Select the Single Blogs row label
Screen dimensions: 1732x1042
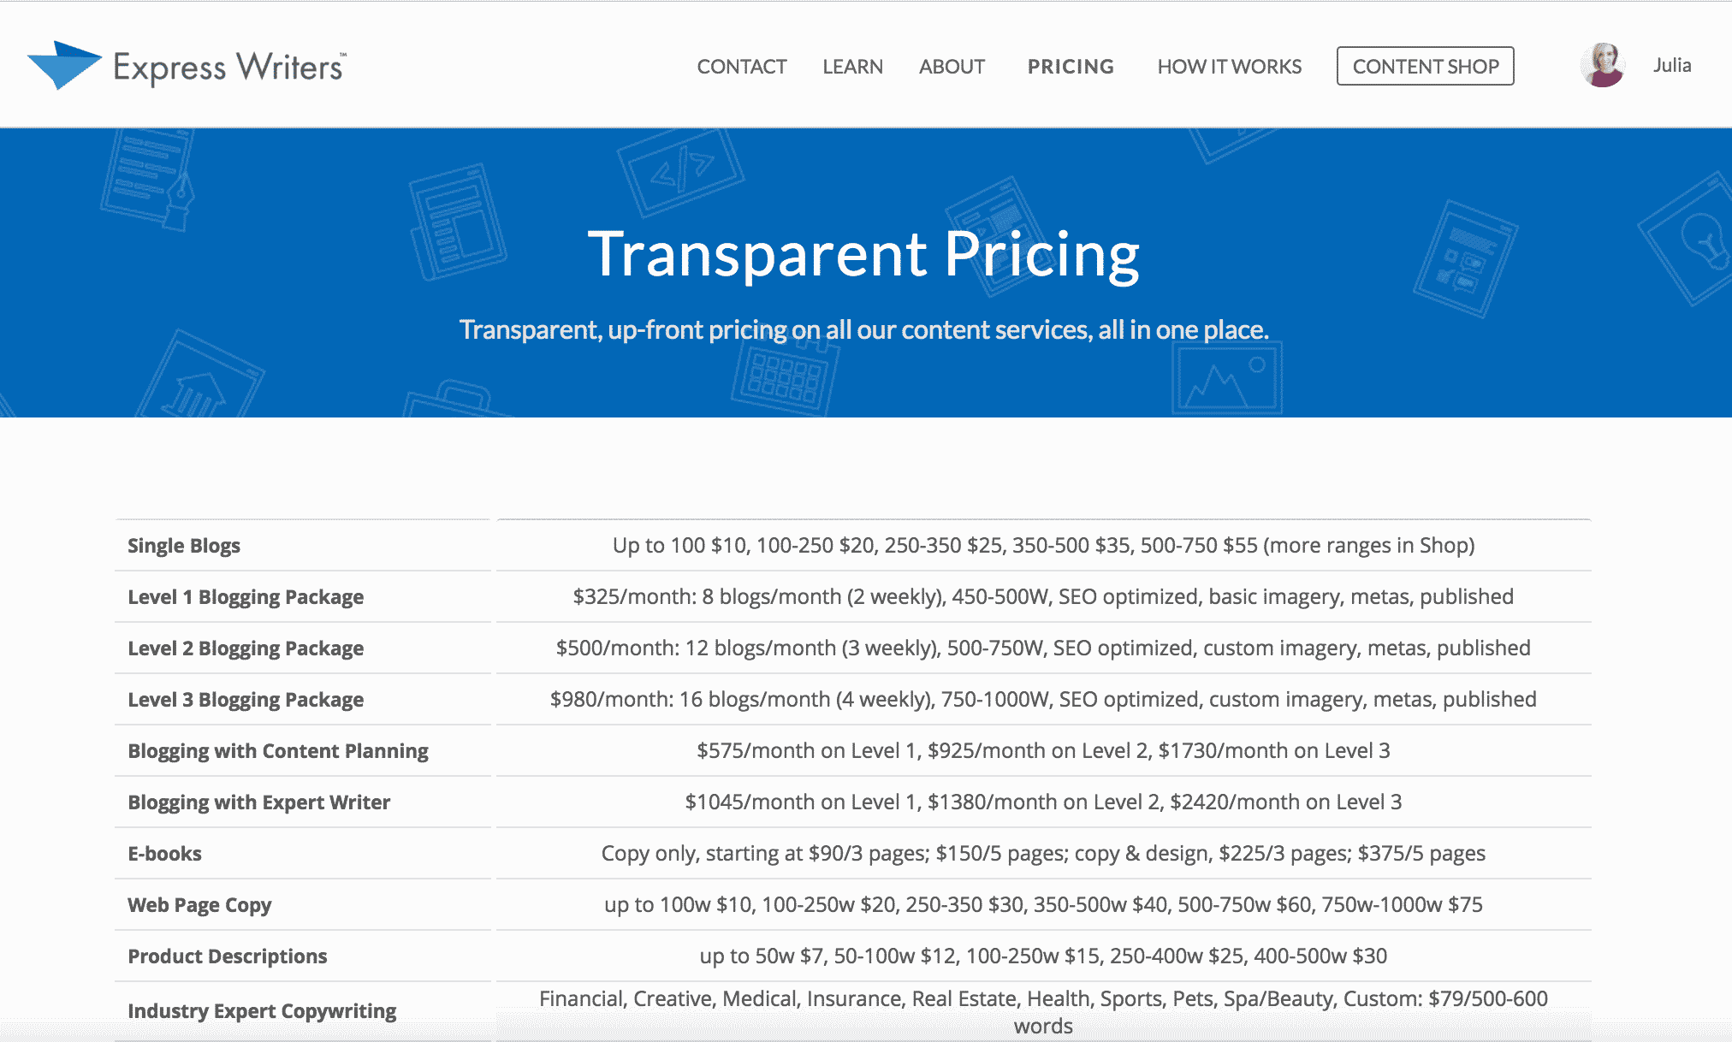[184, 546]
